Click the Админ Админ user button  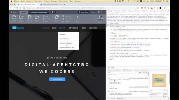(84, 12)
